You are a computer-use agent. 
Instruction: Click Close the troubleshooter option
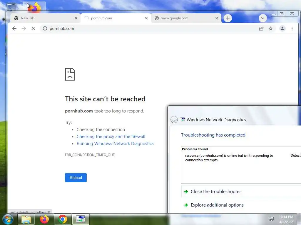point(241,192)
